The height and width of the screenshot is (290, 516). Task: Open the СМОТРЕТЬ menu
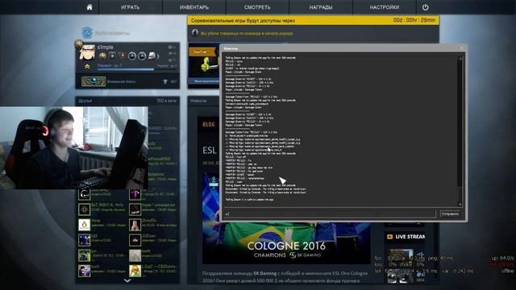tap(257, 7)
